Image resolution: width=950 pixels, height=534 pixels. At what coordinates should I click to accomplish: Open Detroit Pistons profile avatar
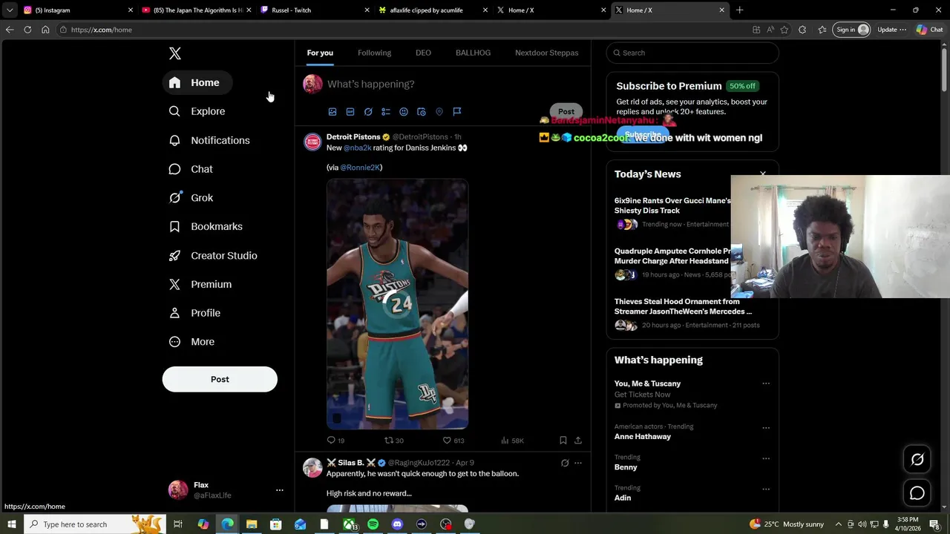(312, 142)
